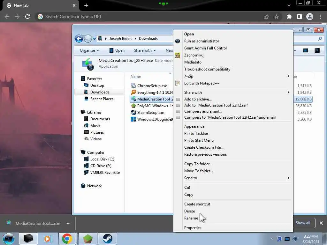Click the black folder taskbar icon
Viewport: 327px width, 245px height.
click(x=28, y=239)
